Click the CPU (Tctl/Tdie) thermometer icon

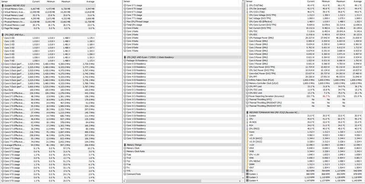pos(247,5)
